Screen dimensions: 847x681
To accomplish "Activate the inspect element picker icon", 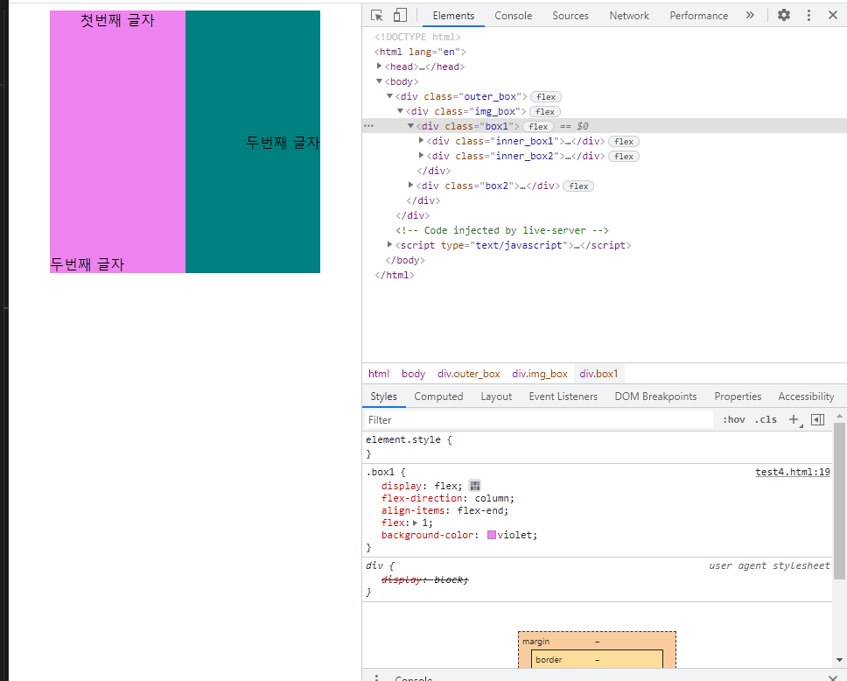I will click(x=376, y=15).
